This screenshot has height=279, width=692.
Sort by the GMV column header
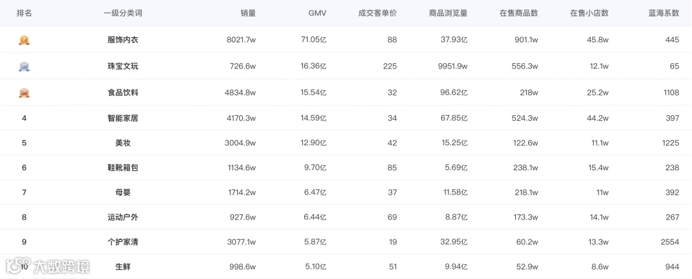(x=317, y=13)
